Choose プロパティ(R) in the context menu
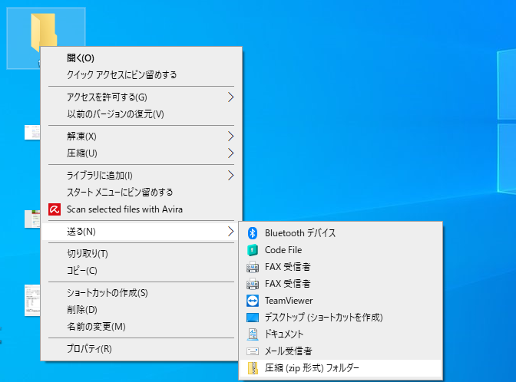 [89, 349]
